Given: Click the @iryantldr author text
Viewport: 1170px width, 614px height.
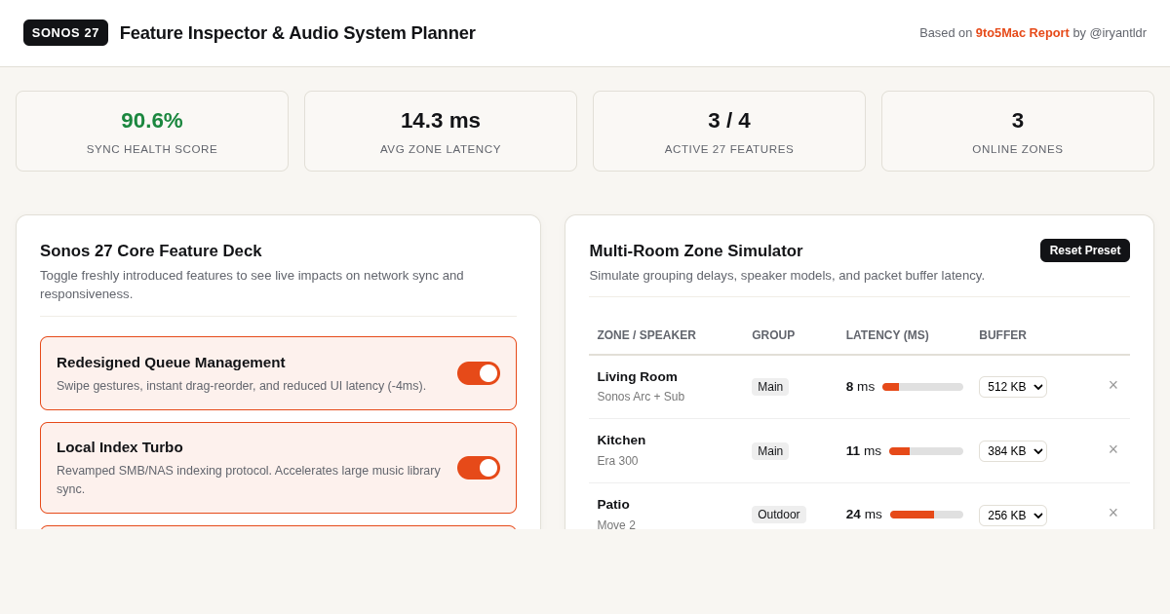Looking at the screenshot, I should [1117, 33].
